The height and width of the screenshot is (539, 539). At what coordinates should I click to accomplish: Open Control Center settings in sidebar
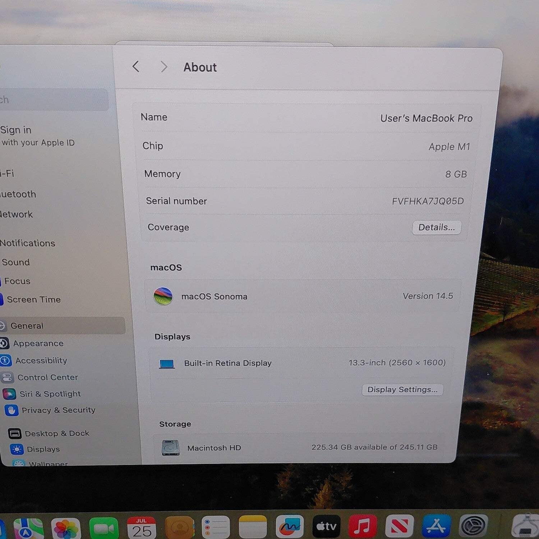[x=48, y=377]
